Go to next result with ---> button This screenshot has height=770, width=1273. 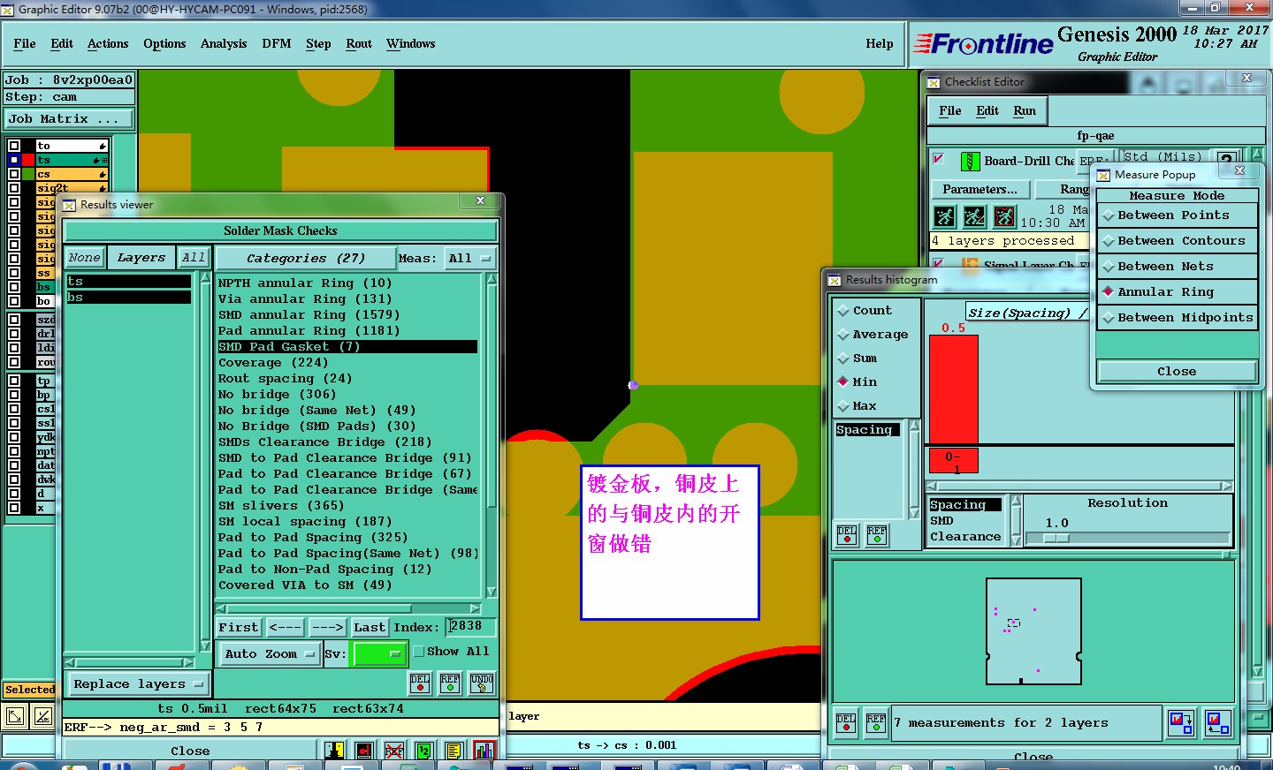[x=327, y=628]
